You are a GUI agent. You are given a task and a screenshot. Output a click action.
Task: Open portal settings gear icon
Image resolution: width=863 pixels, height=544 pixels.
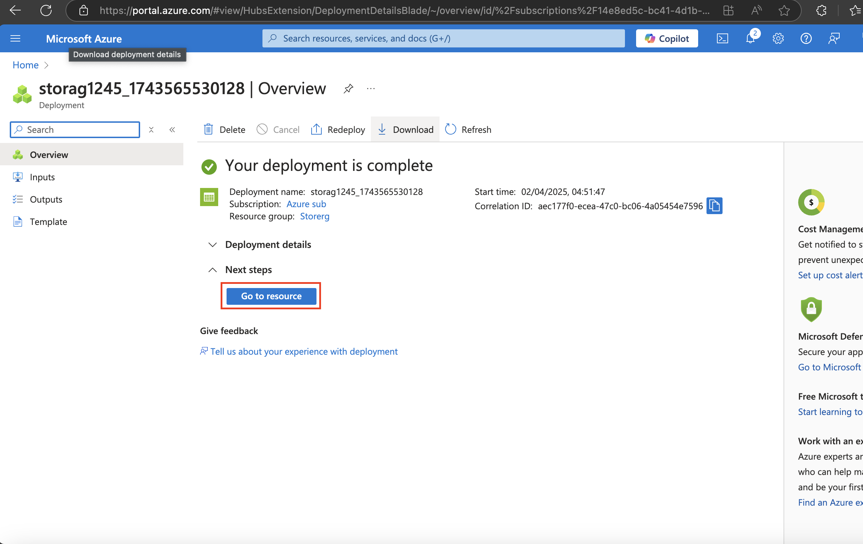pyautogui.click(x=778, y=38)
